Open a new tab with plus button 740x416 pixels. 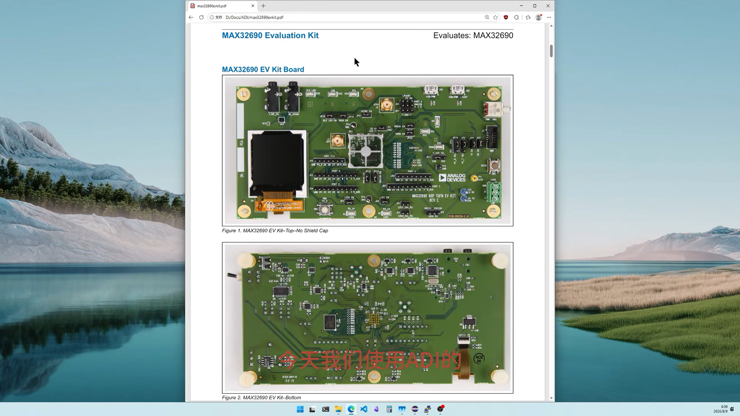263,6
